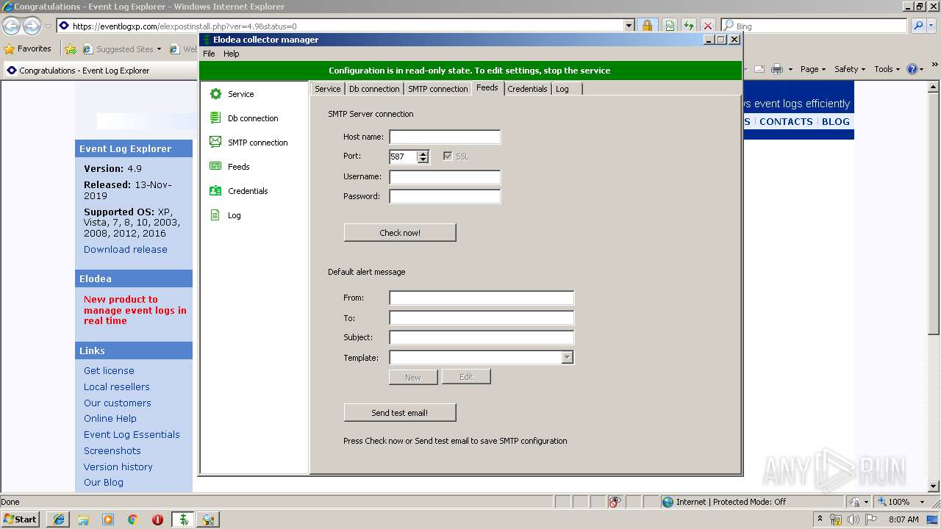Open the Favorites star button

coord(27,49)
